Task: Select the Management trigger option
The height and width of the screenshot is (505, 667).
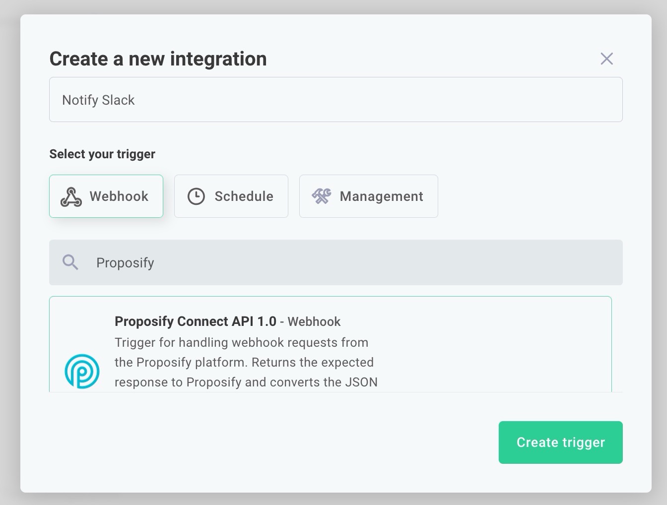Action: (369, 196)
